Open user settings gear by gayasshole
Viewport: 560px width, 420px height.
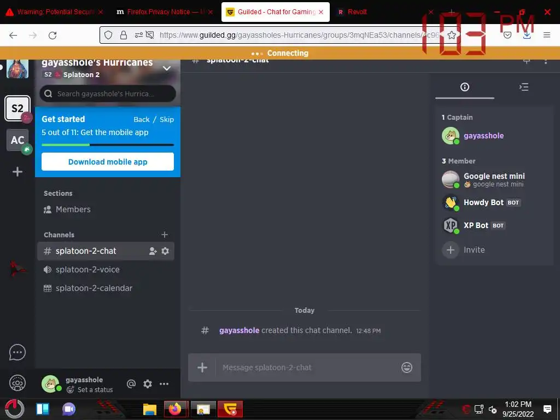148,384
